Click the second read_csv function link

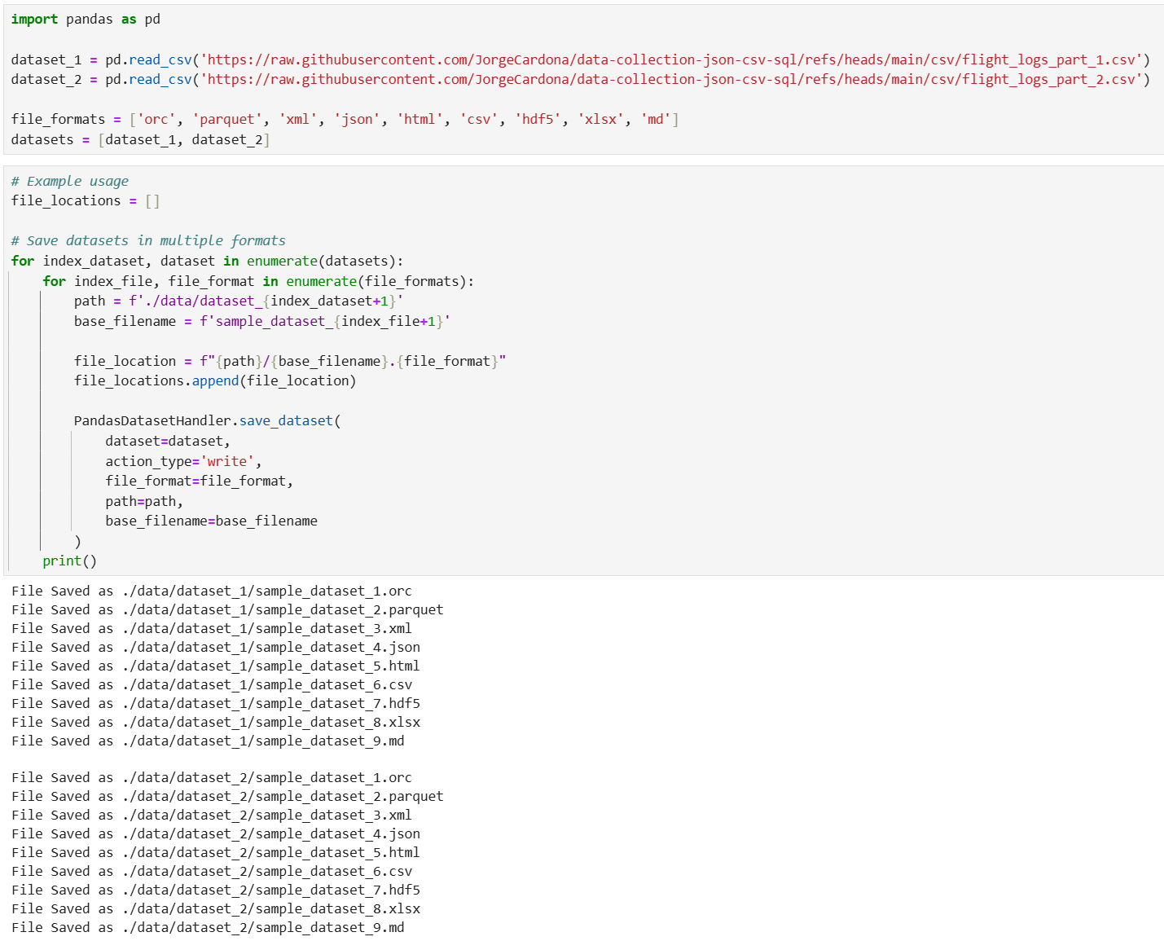coord(160,79)
